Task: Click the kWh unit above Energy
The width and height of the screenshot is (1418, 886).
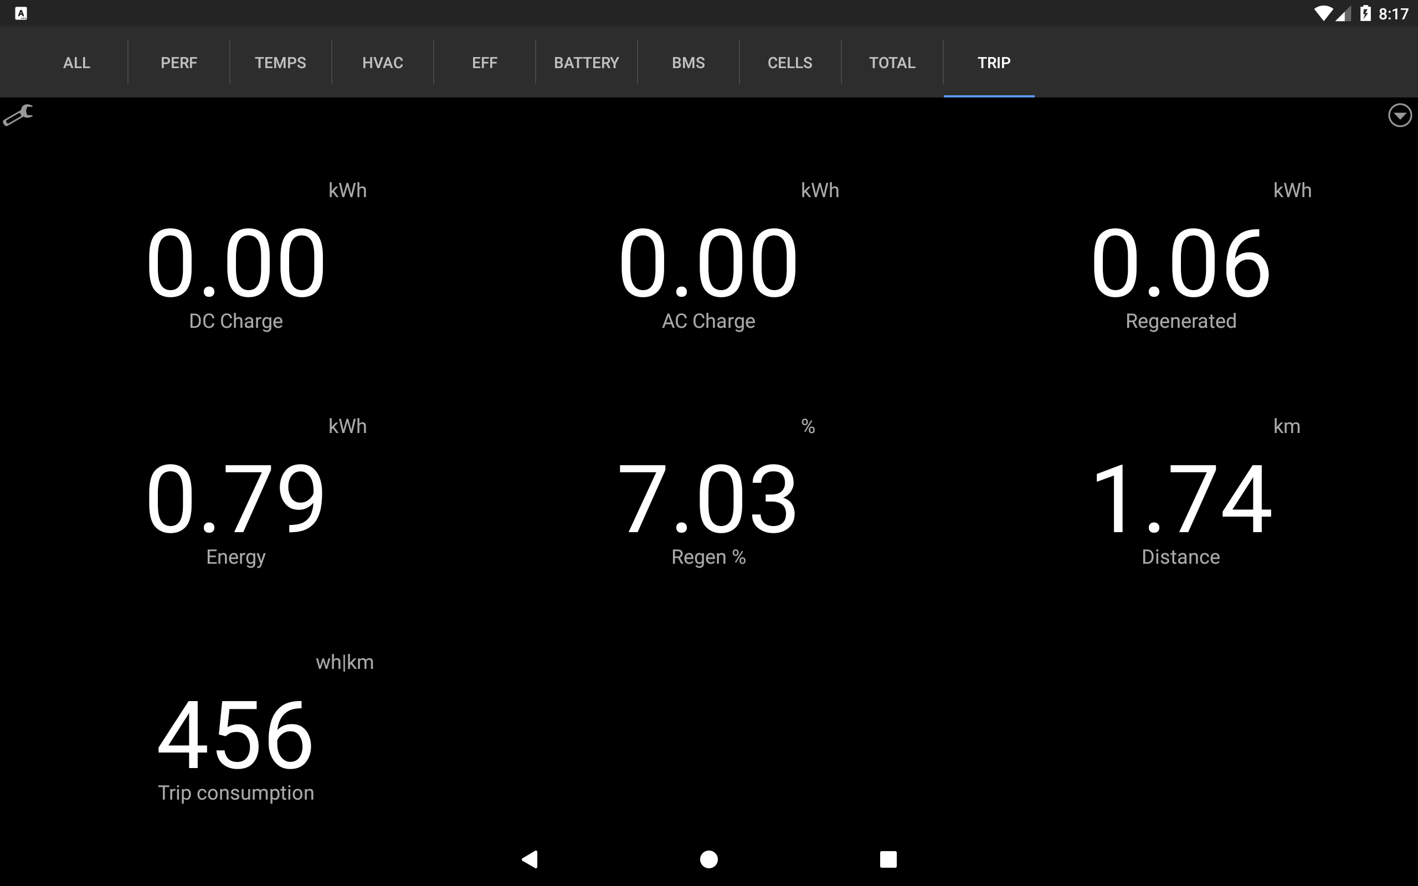Action: (347, 426)
